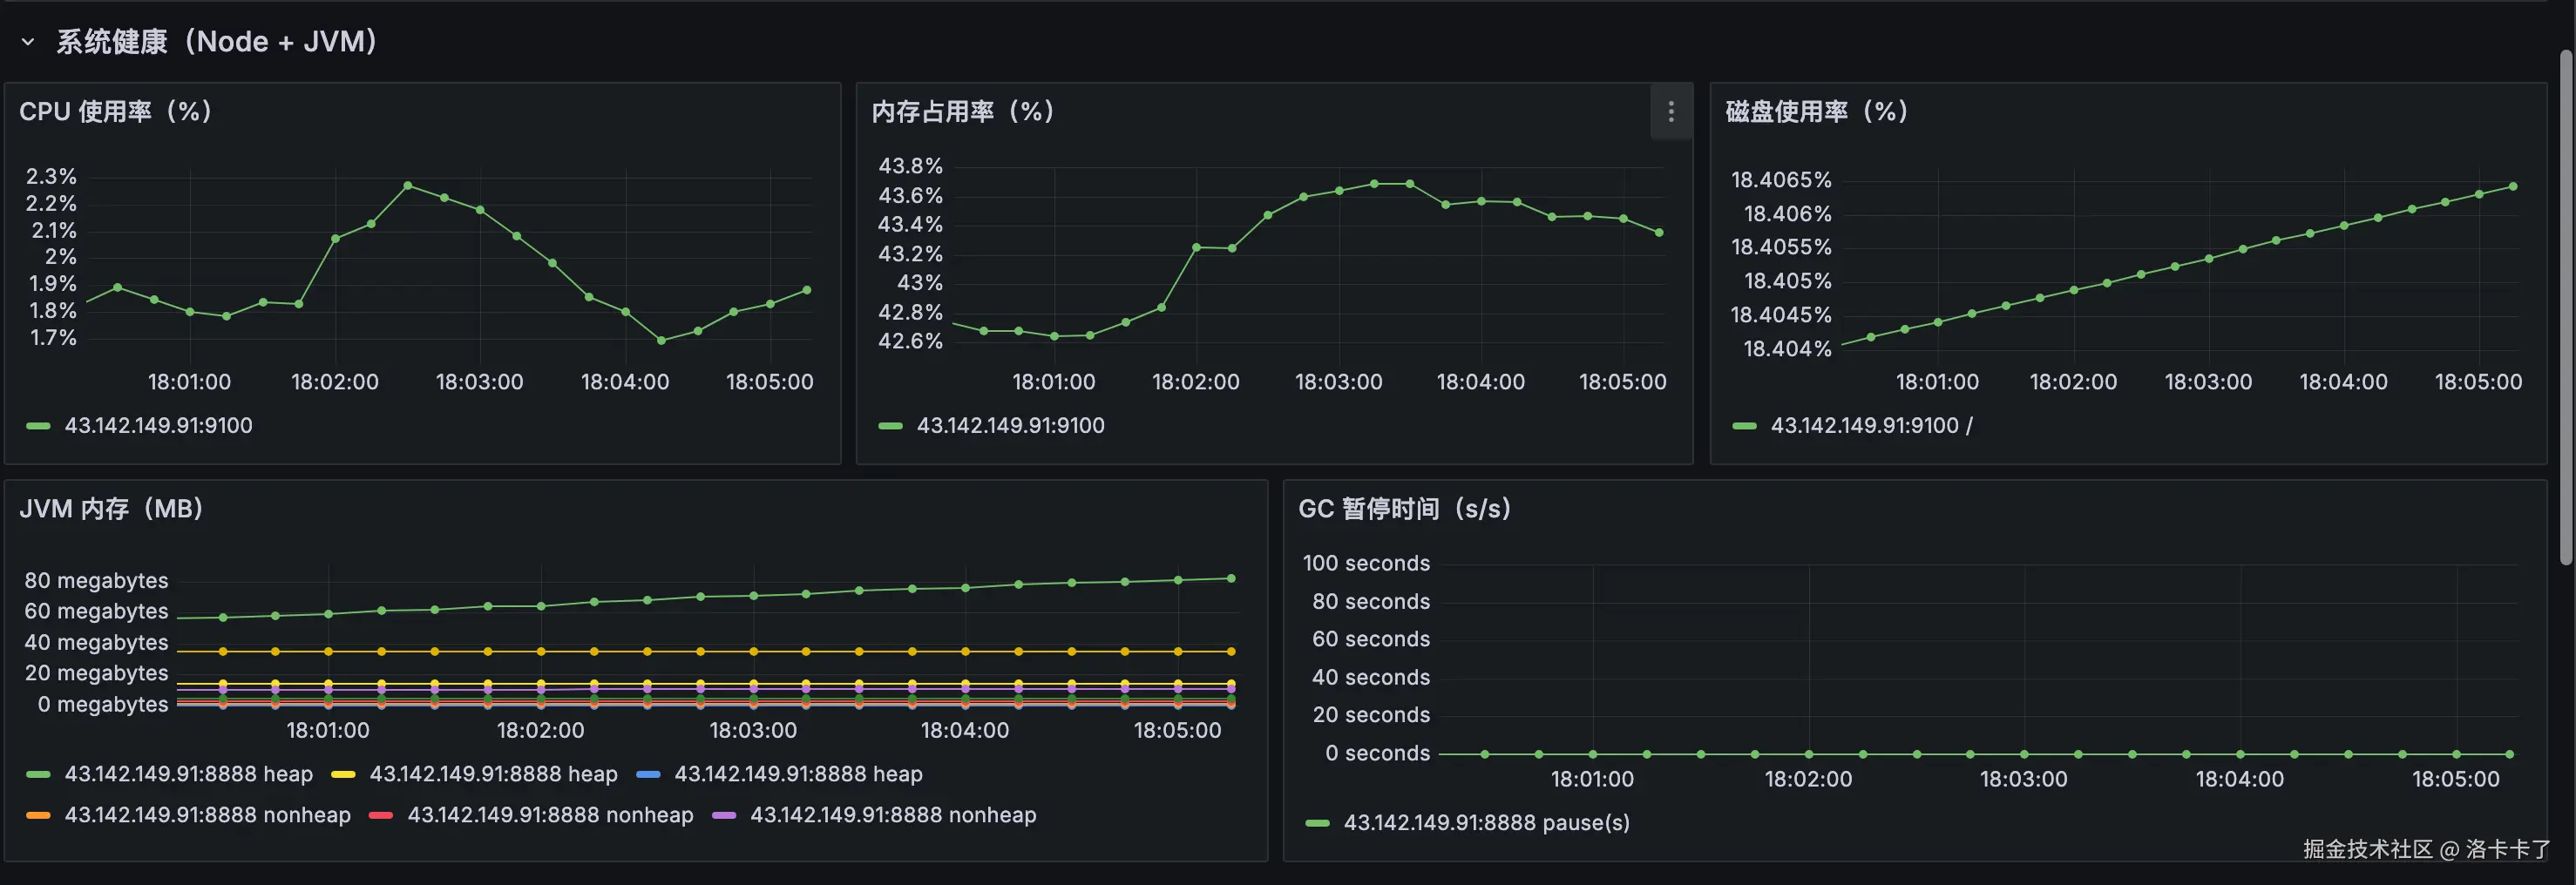This screenshot has height=885, width=2576.
Task: Toggle the purple nonheap series in JVM legend
Action: (x=893, y=815)
